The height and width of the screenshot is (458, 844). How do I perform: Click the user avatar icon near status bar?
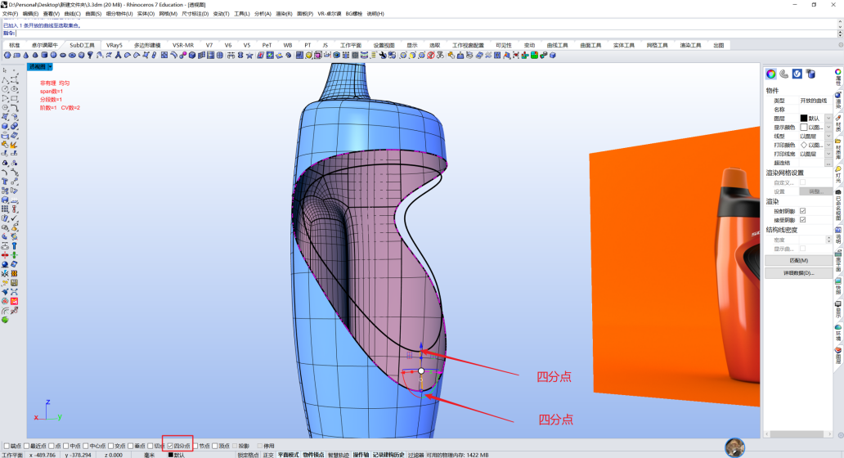click(x=734, y=447)
